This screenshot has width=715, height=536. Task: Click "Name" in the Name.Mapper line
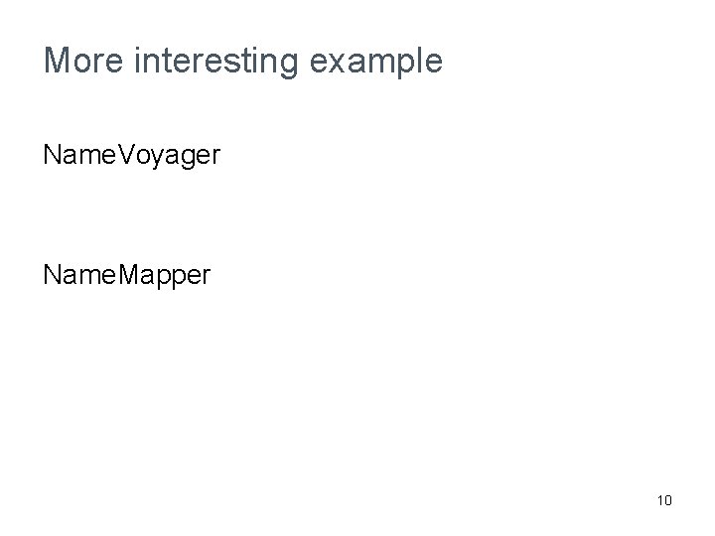click(76, 273)
